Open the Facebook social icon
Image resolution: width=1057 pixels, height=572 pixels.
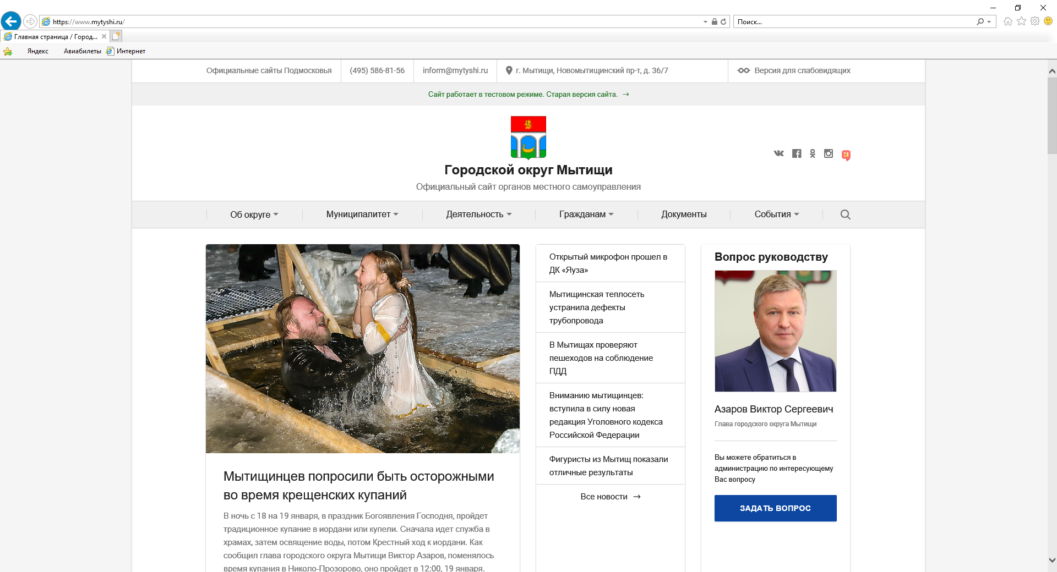[797, 153]
